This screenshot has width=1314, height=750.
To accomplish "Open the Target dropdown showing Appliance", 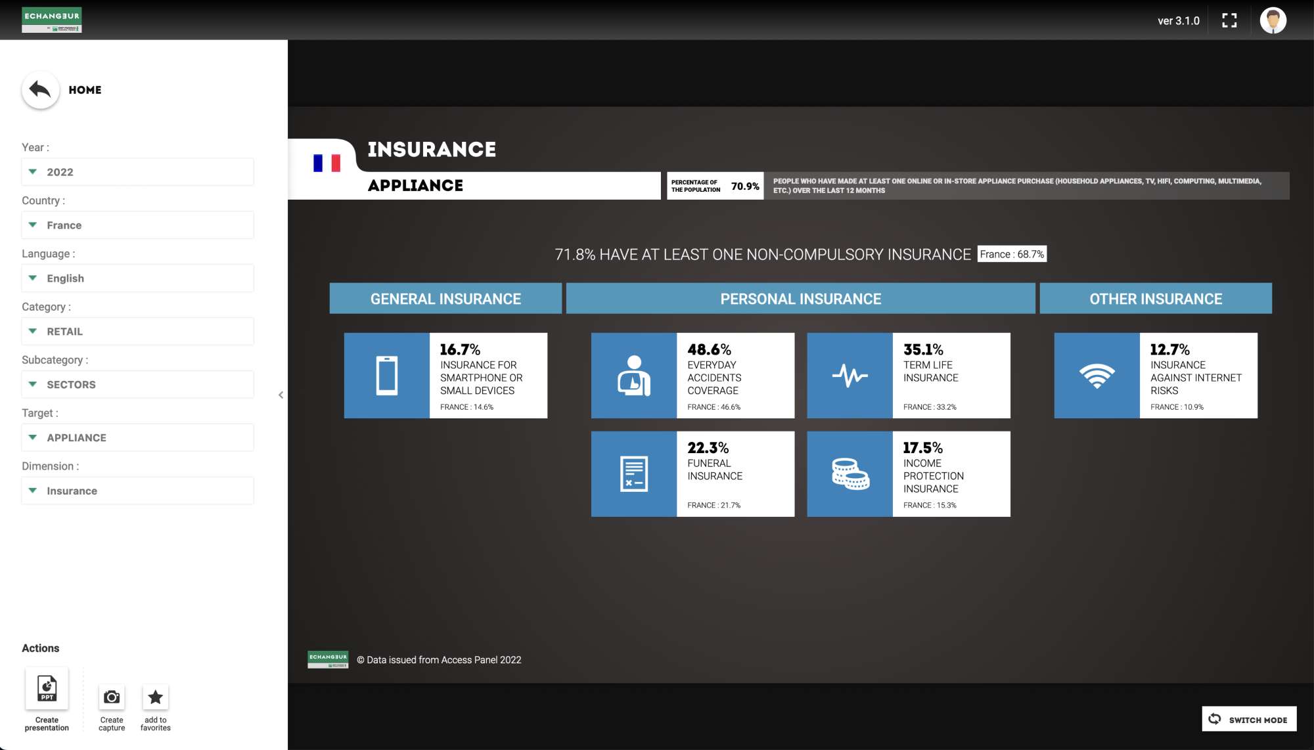I will [x=138, y=438].
